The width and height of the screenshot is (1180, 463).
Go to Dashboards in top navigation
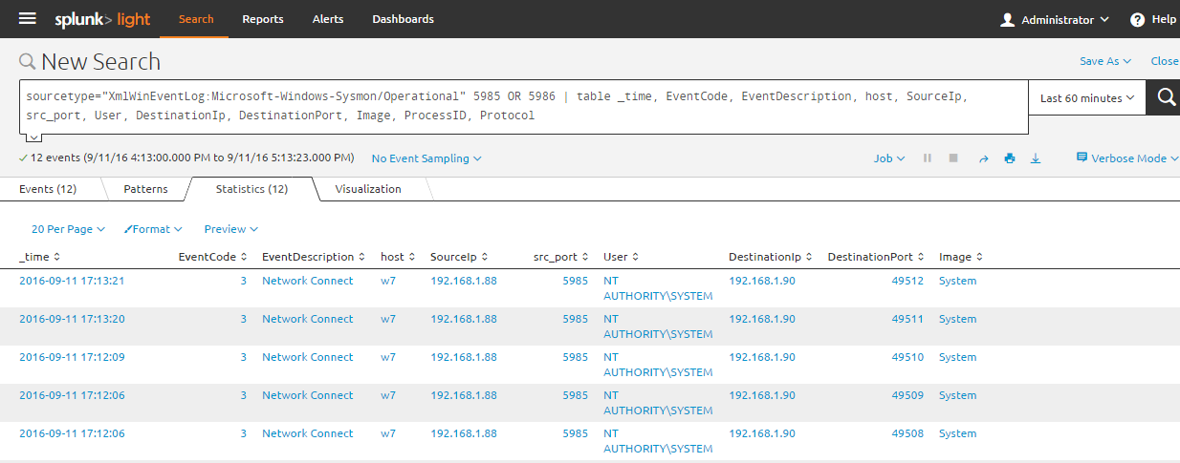tap(403, 19)
